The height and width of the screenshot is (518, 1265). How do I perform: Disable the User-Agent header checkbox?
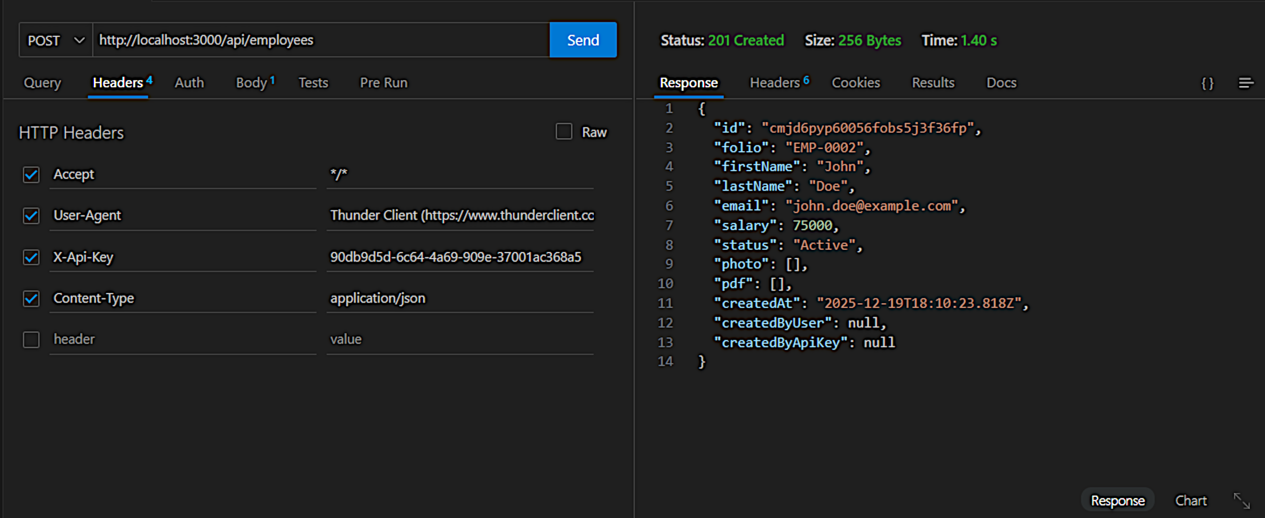(31, 216)
